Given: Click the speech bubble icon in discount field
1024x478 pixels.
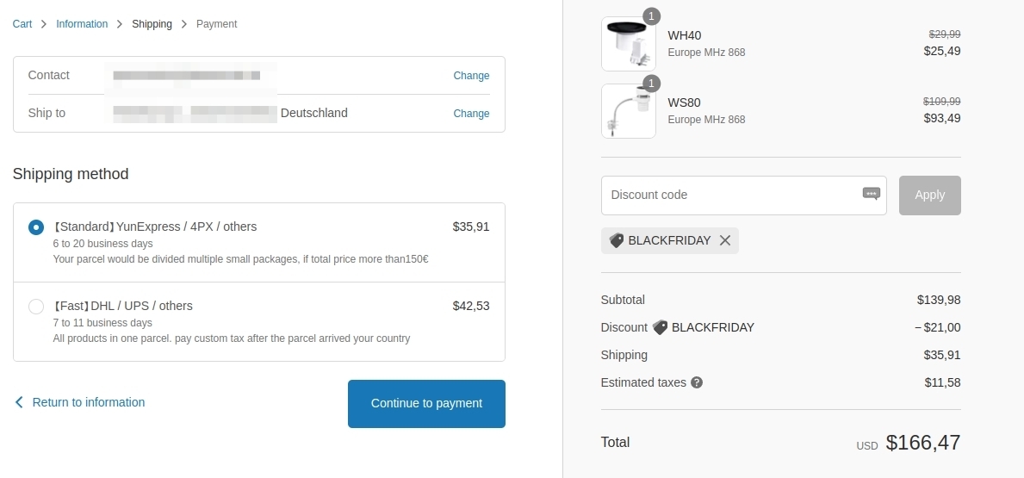Looking at the screenshot, I should coord(872,194).
